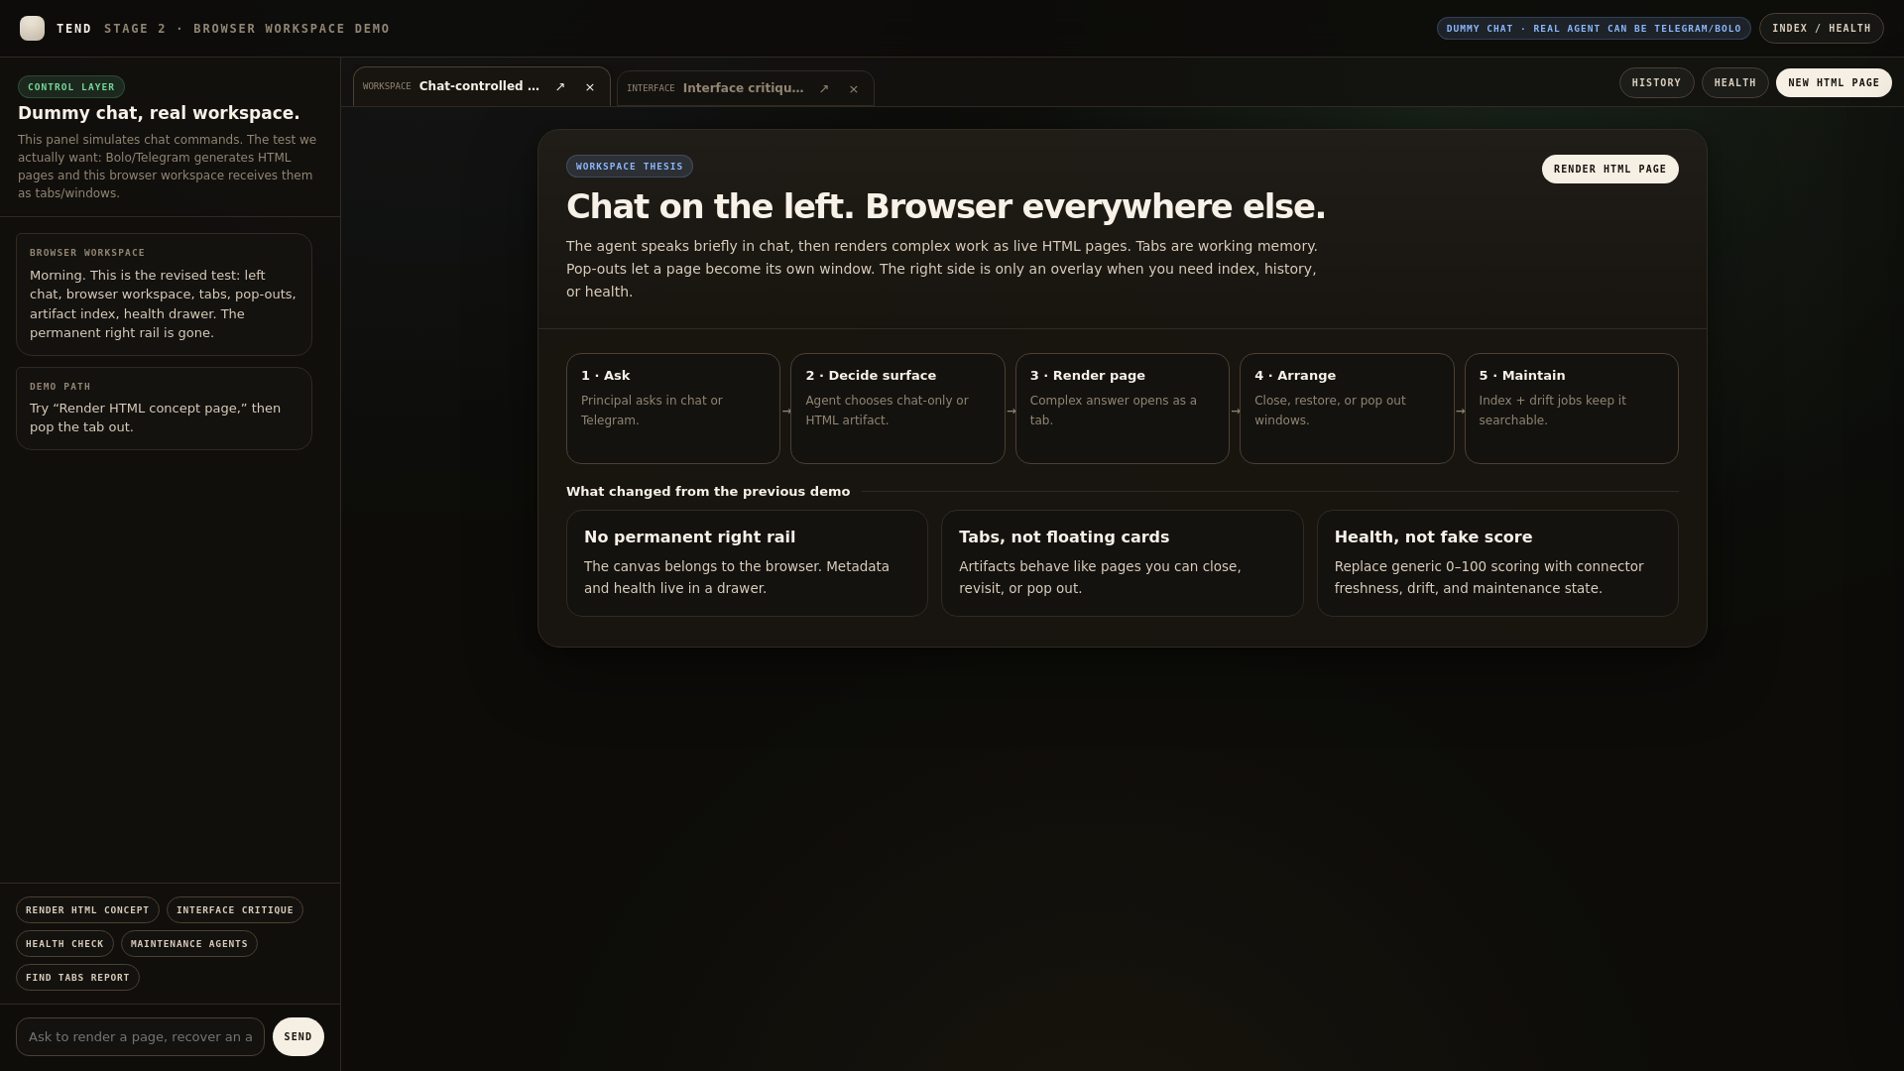The image size is (1904, 1071).
Task: Close the Chat-controlled workspace tab
Action: click(x=590, y=87)
